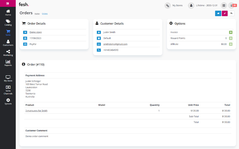Add reward points with the green button

click(x=231, y=38)
